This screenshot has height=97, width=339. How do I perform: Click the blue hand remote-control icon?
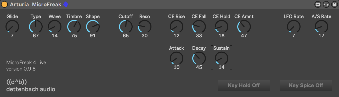coord(65,4)
